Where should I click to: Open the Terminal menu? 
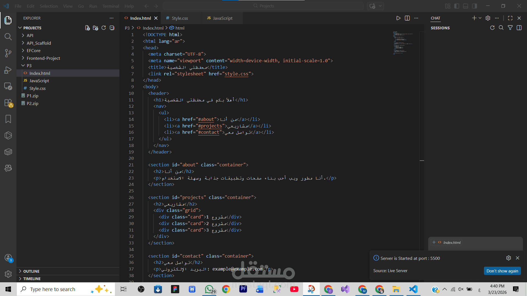click(x=111, y=6)
